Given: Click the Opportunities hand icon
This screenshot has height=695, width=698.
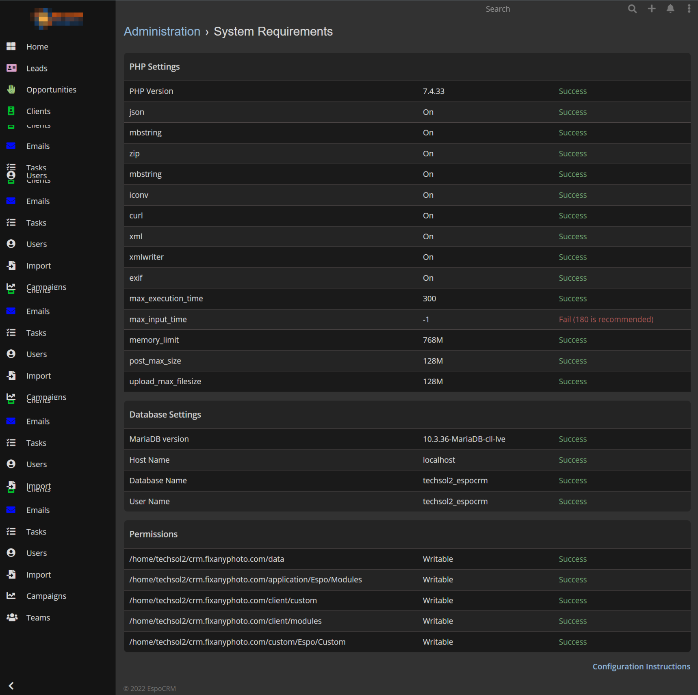Looking at the screenshot, I should [x=11, y=90].
